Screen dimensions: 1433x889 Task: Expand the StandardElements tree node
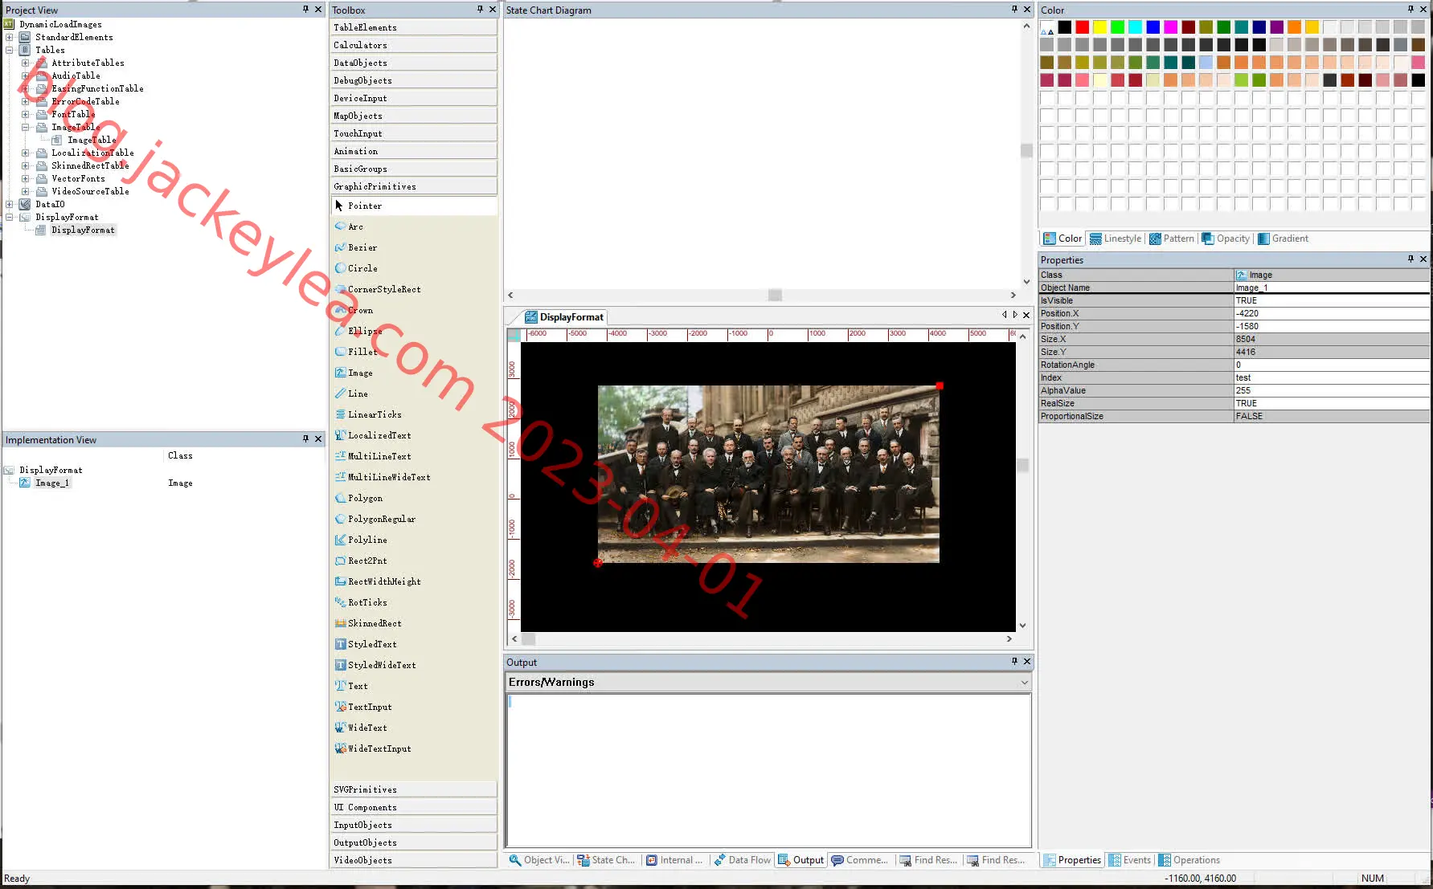click(x=9, y=37)
